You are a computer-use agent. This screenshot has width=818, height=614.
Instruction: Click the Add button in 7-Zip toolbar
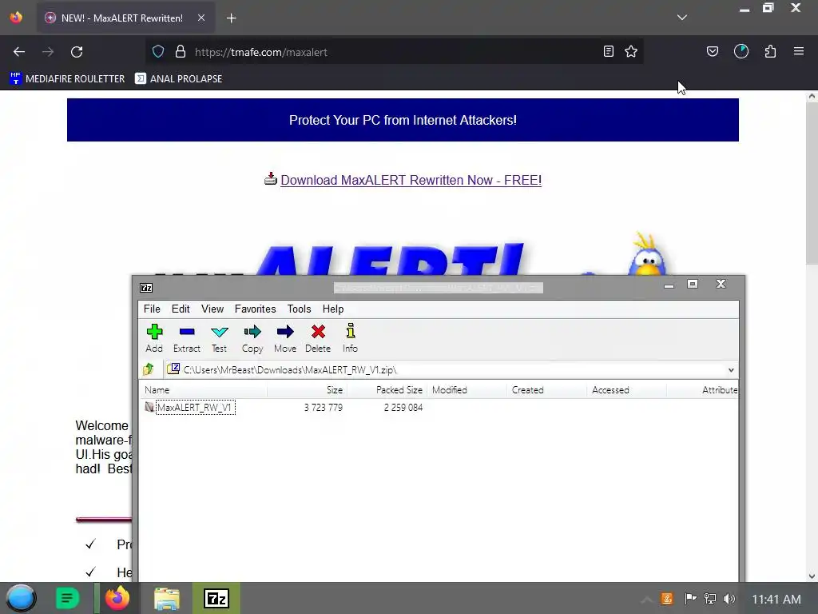[154, 338]
